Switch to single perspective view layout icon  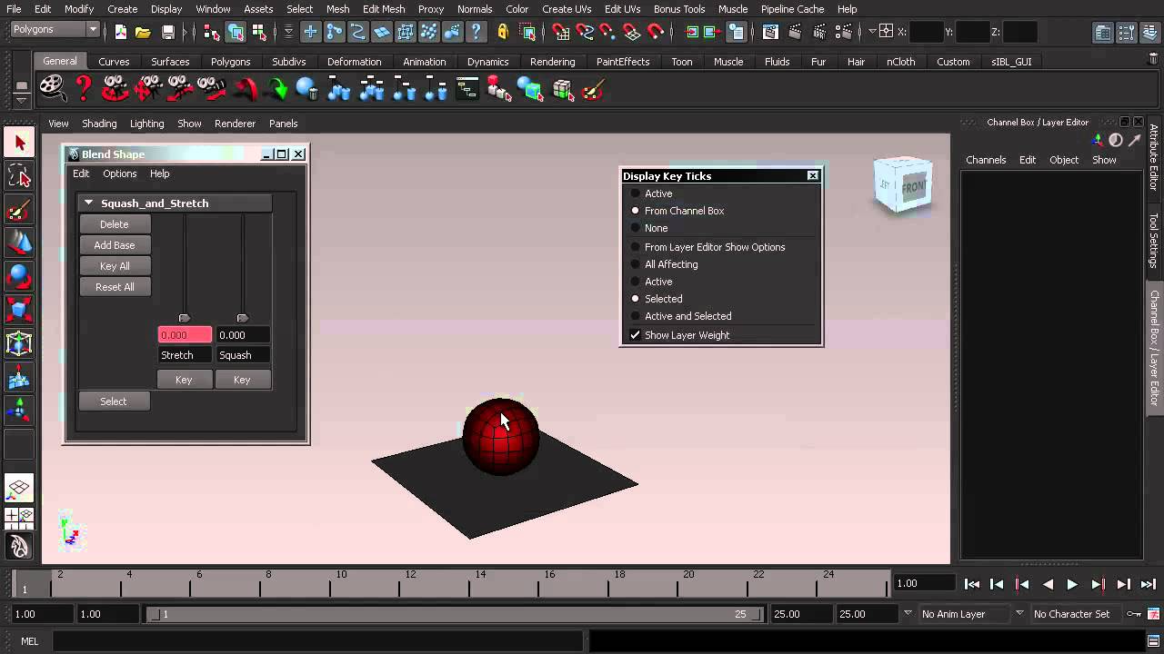pyautogui.click(x=19, y=488)
